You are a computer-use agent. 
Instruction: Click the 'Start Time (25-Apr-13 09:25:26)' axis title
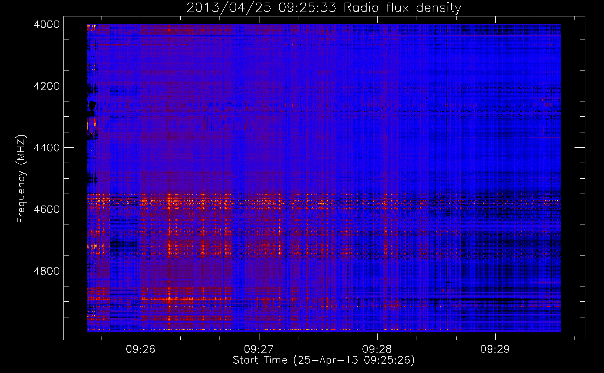click(324, 360)
